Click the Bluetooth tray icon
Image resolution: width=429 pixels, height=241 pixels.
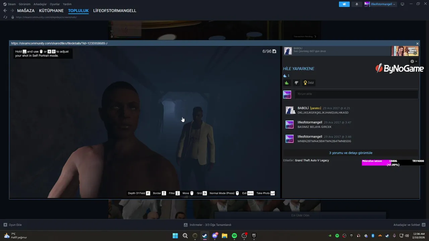coord(373,236)
